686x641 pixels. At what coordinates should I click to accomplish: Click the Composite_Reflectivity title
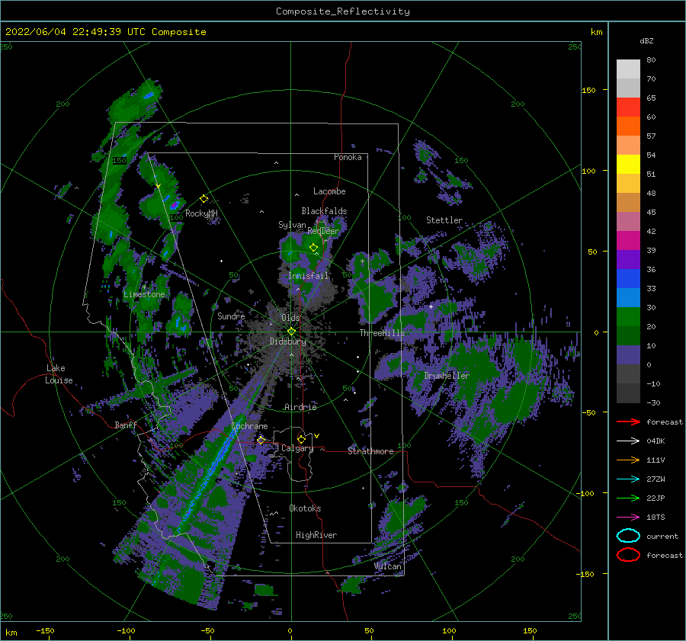(x=343, y=11)
